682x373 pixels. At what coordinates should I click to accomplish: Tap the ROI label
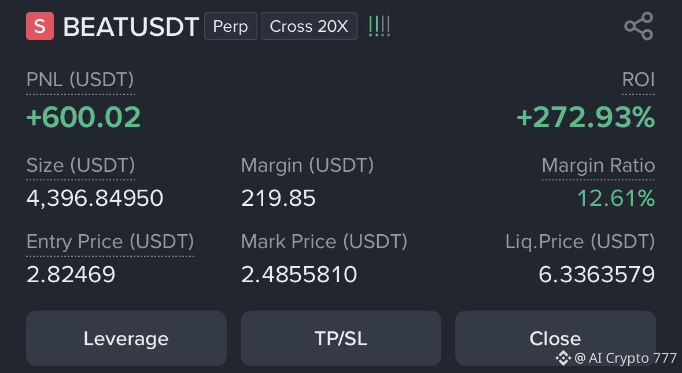[x=638, y=80]
